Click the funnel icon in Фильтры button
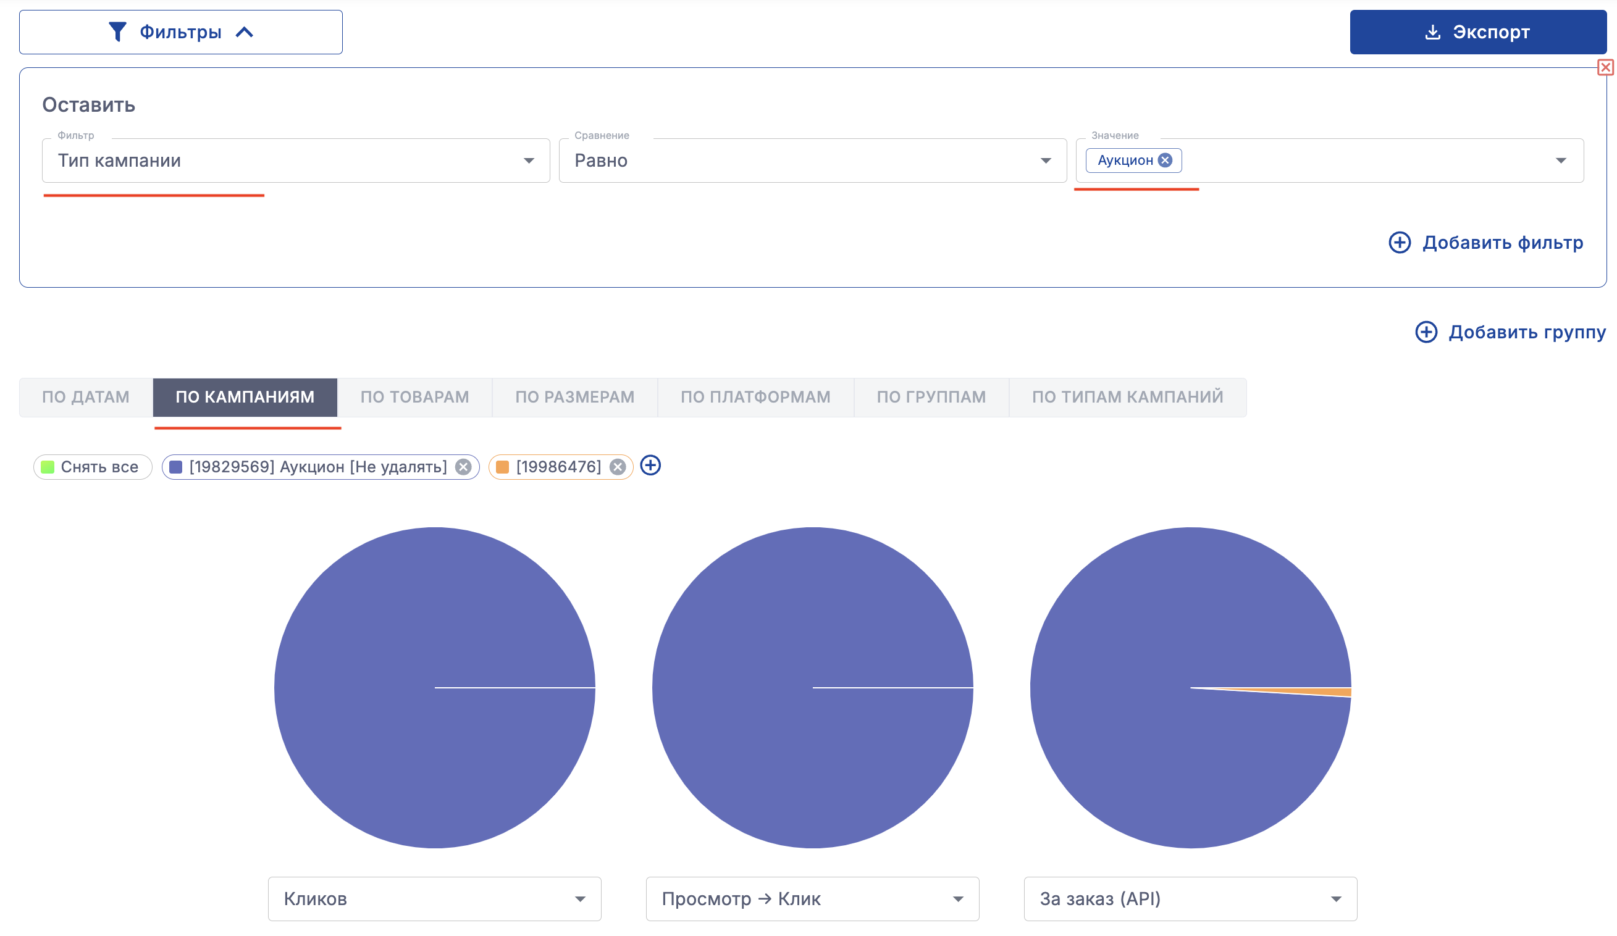Viewport: 1617px width, 936px height. (117, 31)
